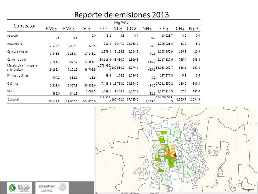Screen dimensions: 258x194
Task: Select the Asbesto row label
Action: pos(13,36)
